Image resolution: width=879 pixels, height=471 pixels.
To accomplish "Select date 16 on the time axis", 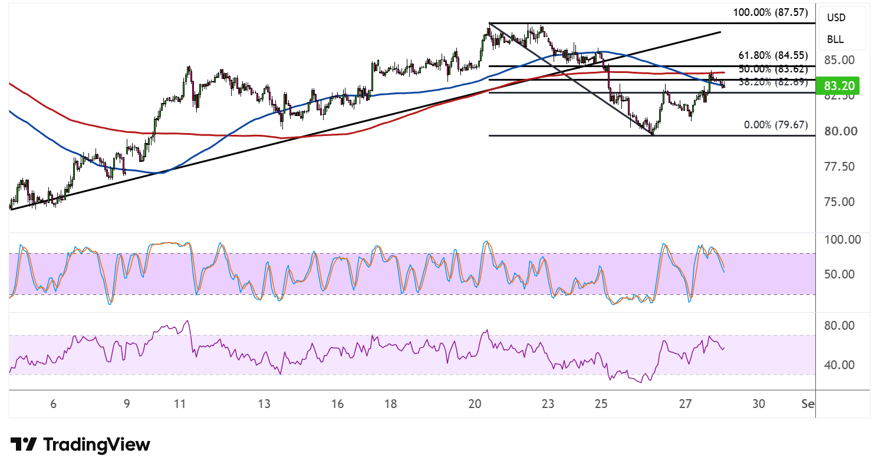I will (x=337, y=404).
